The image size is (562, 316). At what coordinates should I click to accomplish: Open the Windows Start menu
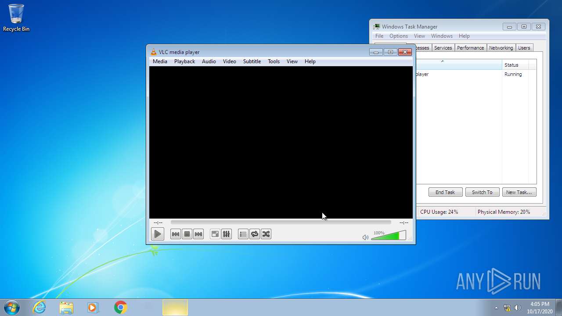[11, 307]
